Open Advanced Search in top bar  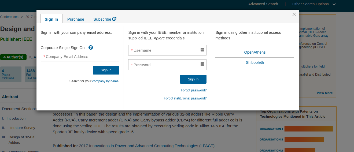point(263,4)
